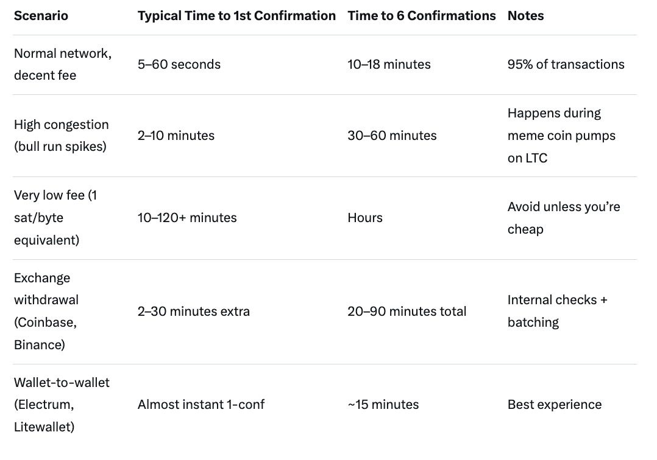Click the '5–60 seconds' cell
The width and height of the screenshot is (657, 460).
click(x=179, y=64)
